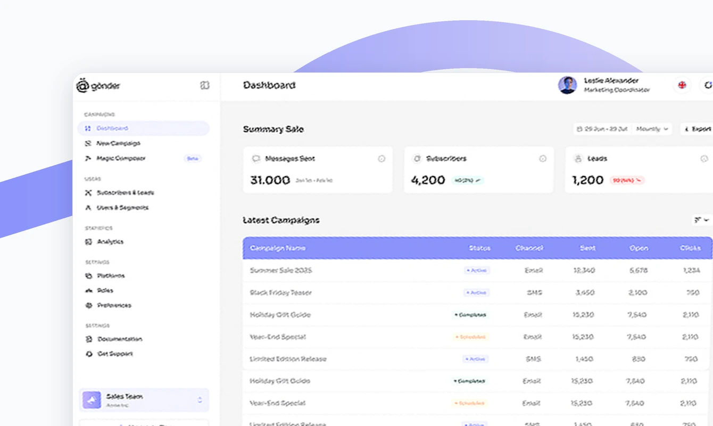Open the Latest Campaigns filter dropdown

(x=702, y=220)
